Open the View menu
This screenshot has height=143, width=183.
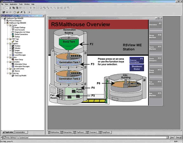pyautogui.click(x=7, y=4)
